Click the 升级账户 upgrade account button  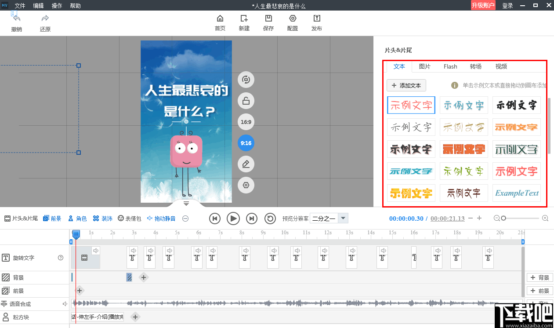[x=483, y=5]
